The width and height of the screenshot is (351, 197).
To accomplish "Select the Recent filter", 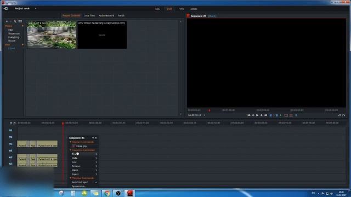I will tap(12, 40).
